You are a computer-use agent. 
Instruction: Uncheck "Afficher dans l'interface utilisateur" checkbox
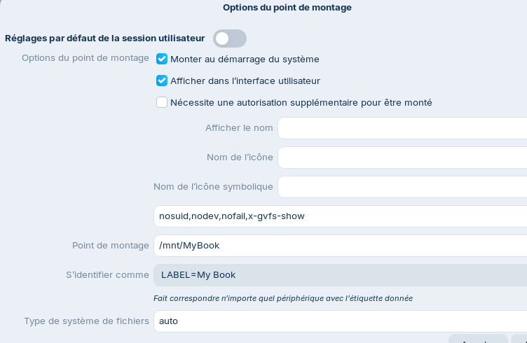(x=162, y=80)
